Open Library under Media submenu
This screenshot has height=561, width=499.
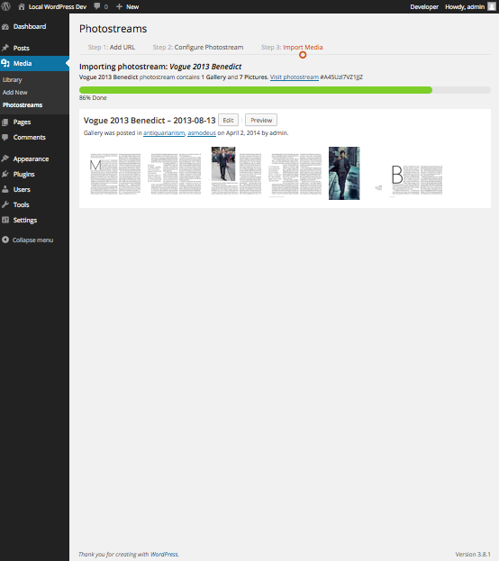click(13, 80)
